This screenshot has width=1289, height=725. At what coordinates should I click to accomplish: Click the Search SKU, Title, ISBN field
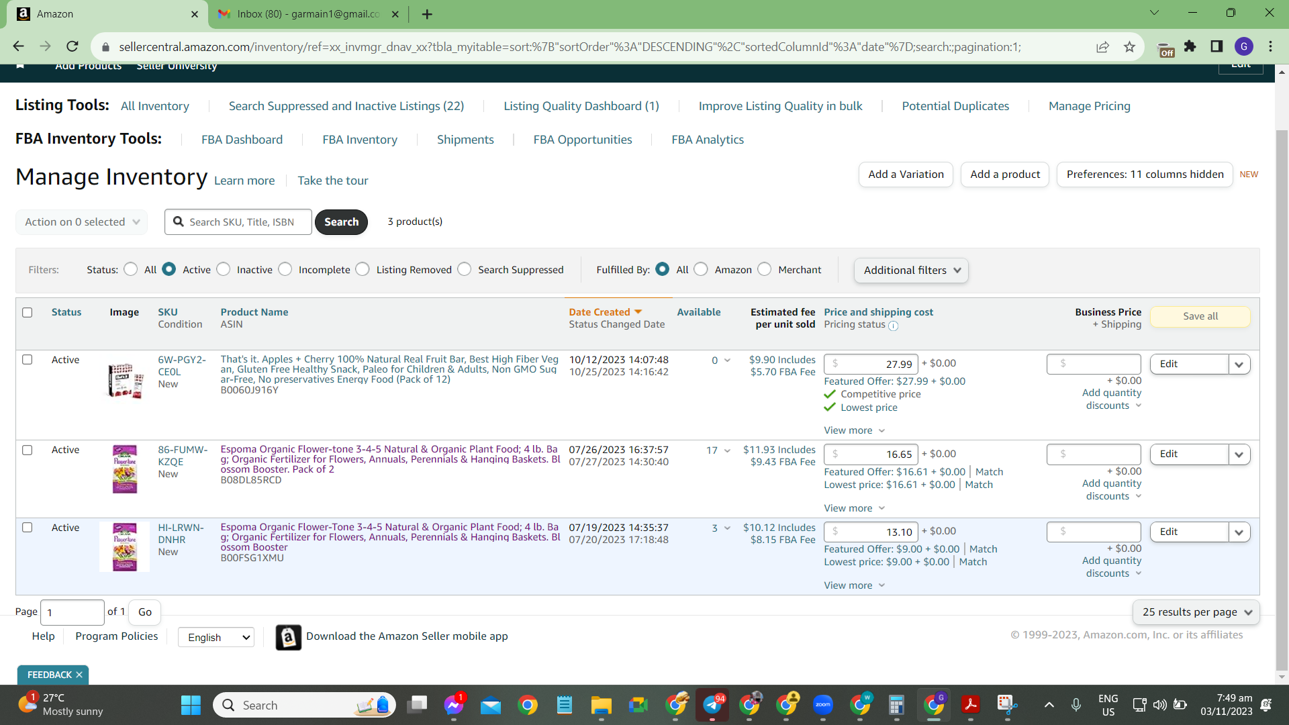(238, 222)
